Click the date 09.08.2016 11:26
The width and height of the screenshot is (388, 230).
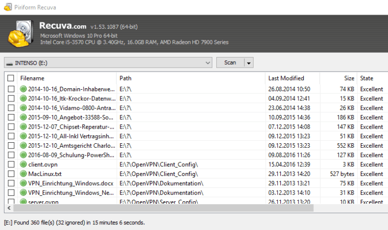coord(289,155)
